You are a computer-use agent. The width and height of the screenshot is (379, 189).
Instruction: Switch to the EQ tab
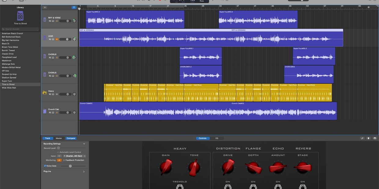(217, 138)
